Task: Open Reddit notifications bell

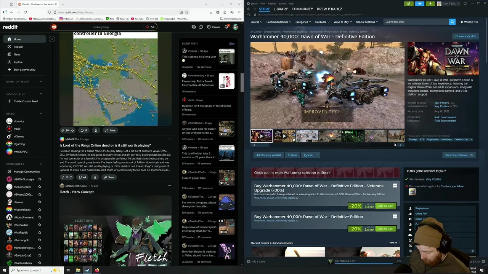Action: (x=226, y=27)
